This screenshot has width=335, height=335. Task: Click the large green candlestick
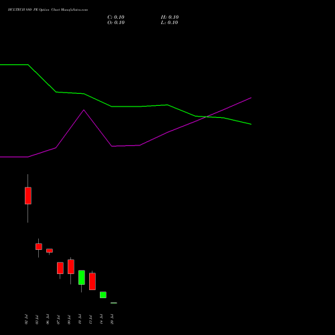coord(82,277)
